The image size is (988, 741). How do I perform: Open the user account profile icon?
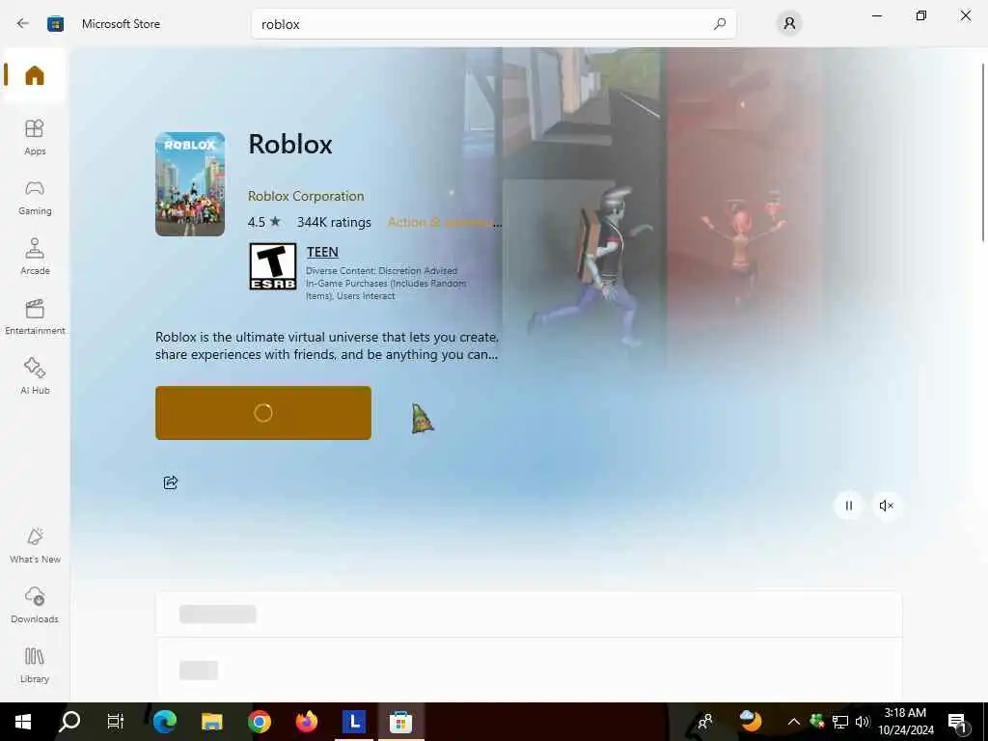click(x=789, y=24)
